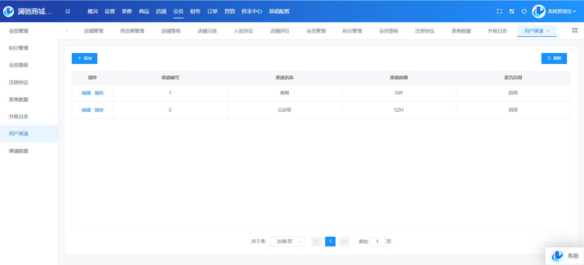584x265 pixels.
Task: Click the 刷新 button
Action: (x=554, y=58)
